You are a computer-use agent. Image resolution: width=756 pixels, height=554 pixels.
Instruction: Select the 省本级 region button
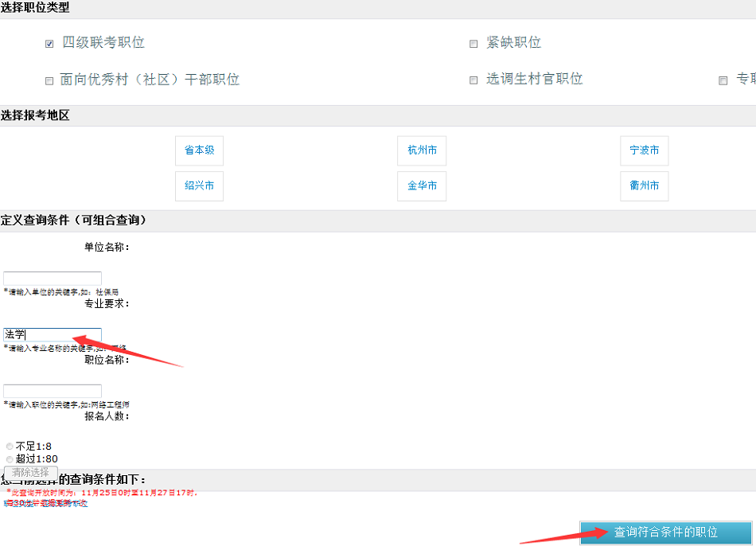(x=199, y=150)
